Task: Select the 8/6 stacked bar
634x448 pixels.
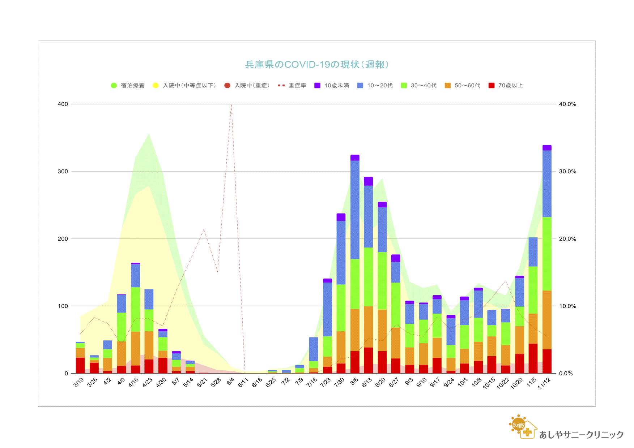Action: click(x=355, y=264)
